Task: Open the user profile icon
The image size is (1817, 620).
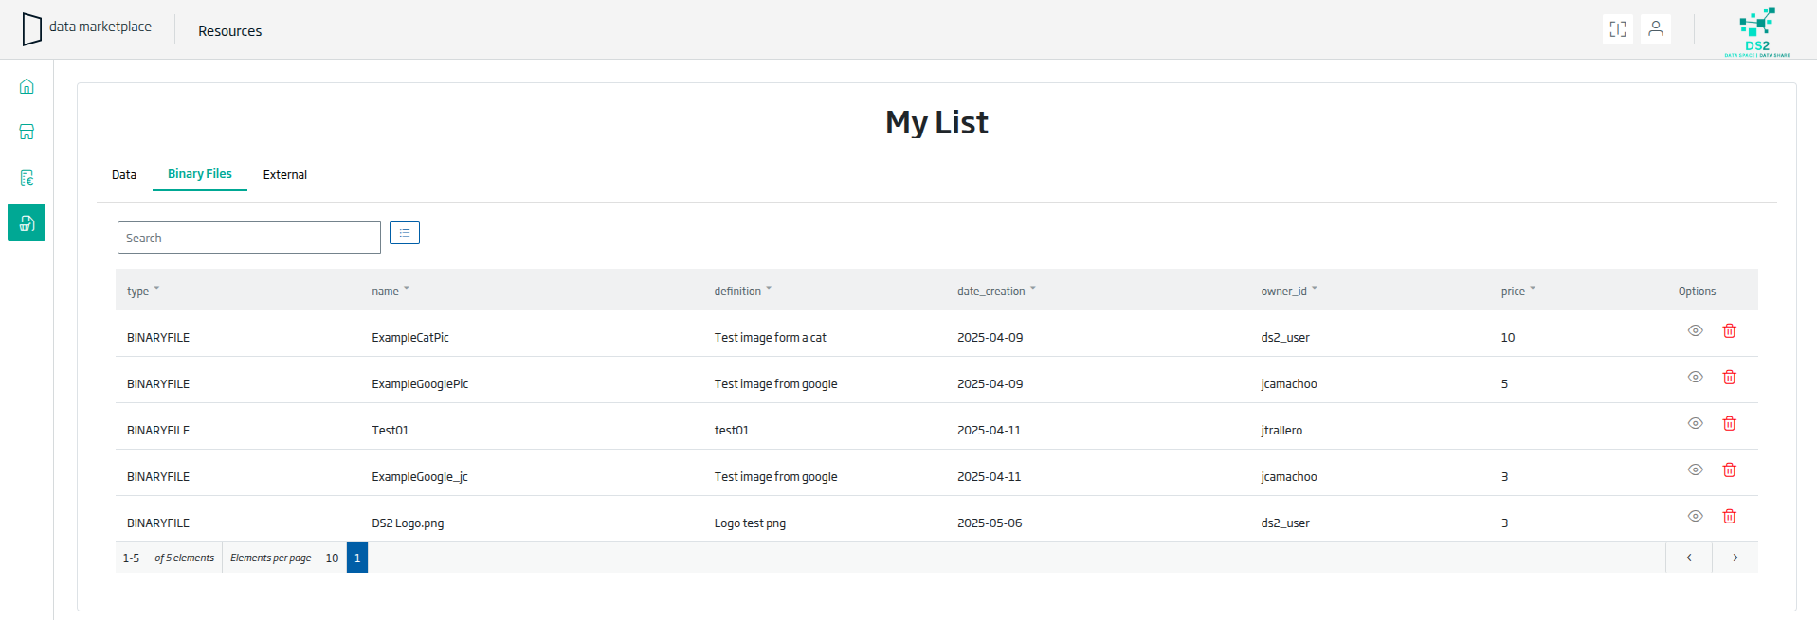Action: pyautogui.click(x=1655, y=29)
